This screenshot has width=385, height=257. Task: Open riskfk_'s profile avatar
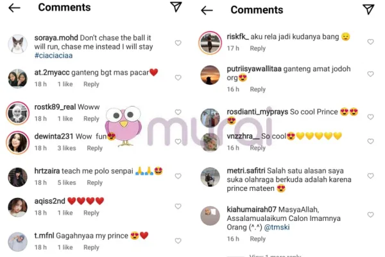210,42
